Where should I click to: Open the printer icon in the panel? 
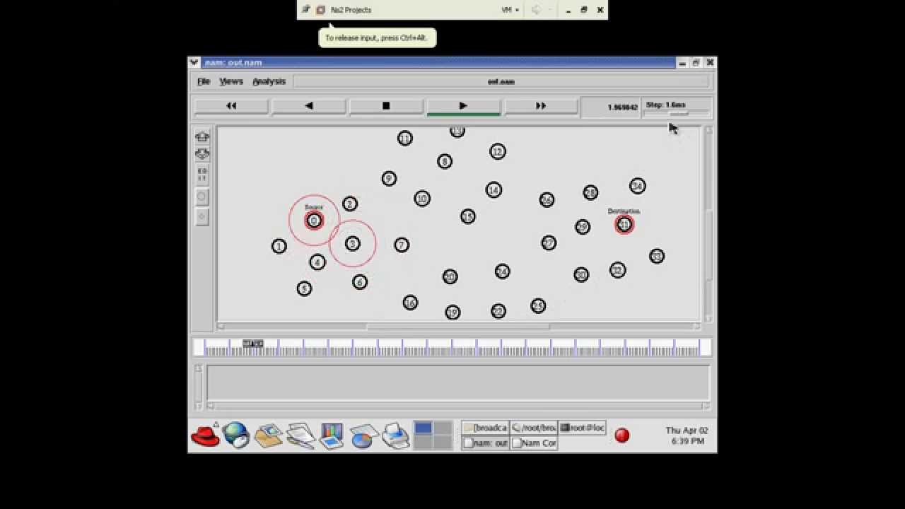(x=396, y=435)
